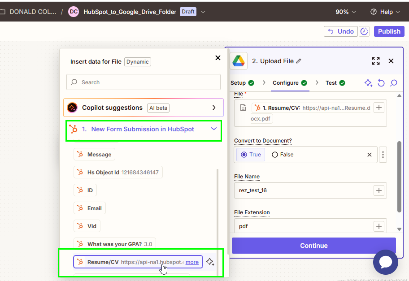
Task: Select False for Convert to Document
Action: pos(283,155)
